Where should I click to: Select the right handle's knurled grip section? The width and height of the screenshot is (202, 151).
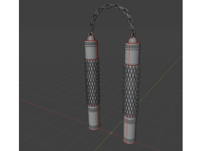(132, 90)
